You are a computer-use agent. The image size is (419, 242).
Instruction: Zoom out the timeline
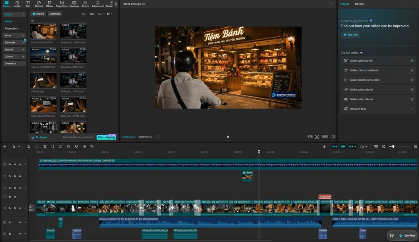pos(383,147)
